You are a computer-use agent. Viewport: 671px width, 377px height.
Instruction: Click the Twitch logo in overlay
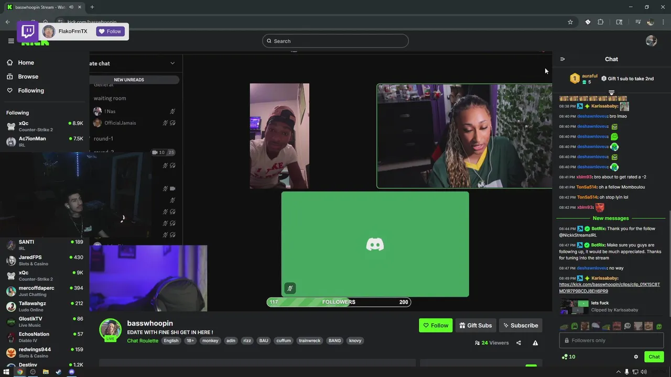click(28, 31)
